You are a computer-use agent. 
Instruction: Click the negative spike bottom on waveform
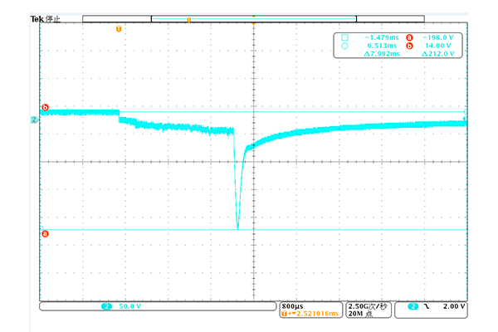coord(238,228)
